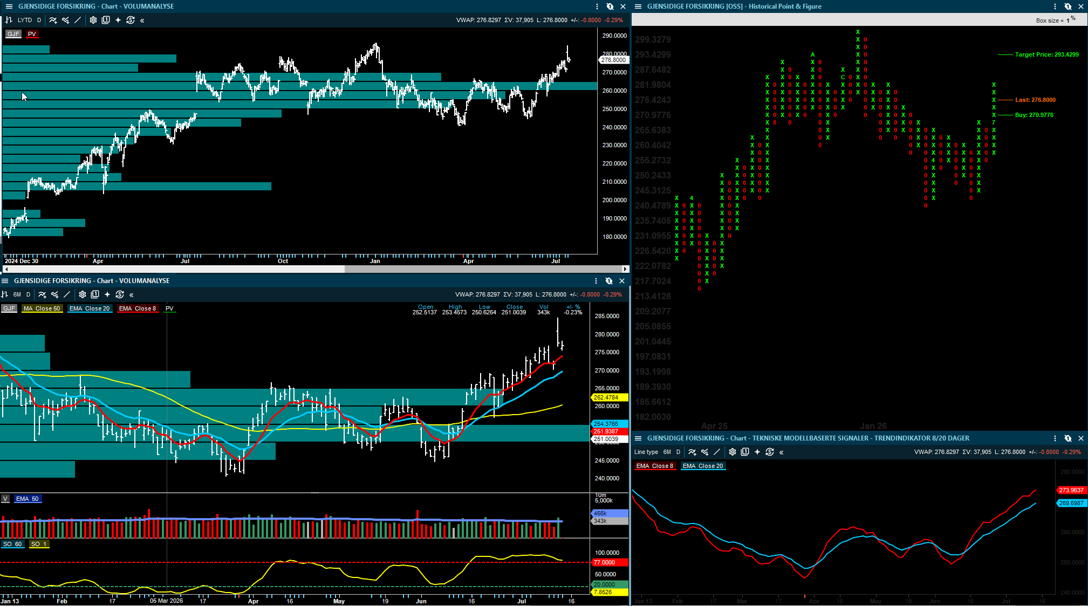The image size is (1088, 606).
Task: Open more options dots in TRENDINDIKATOR title
Action: tap(1055, 438)
